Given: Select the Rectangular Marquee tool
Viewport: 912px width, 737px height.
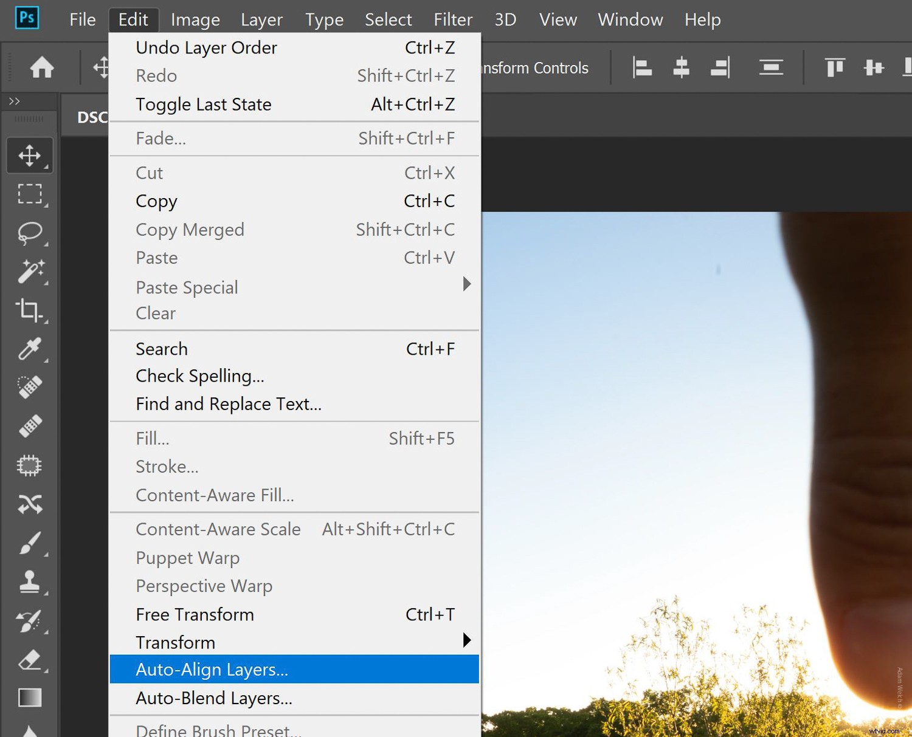Looking at the screenshot, I should pyautogui.click(x=30, y=194).
